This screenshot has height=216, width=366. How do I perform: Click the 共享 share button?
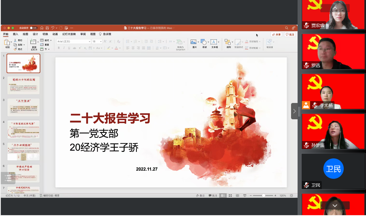tap(276, 35)
